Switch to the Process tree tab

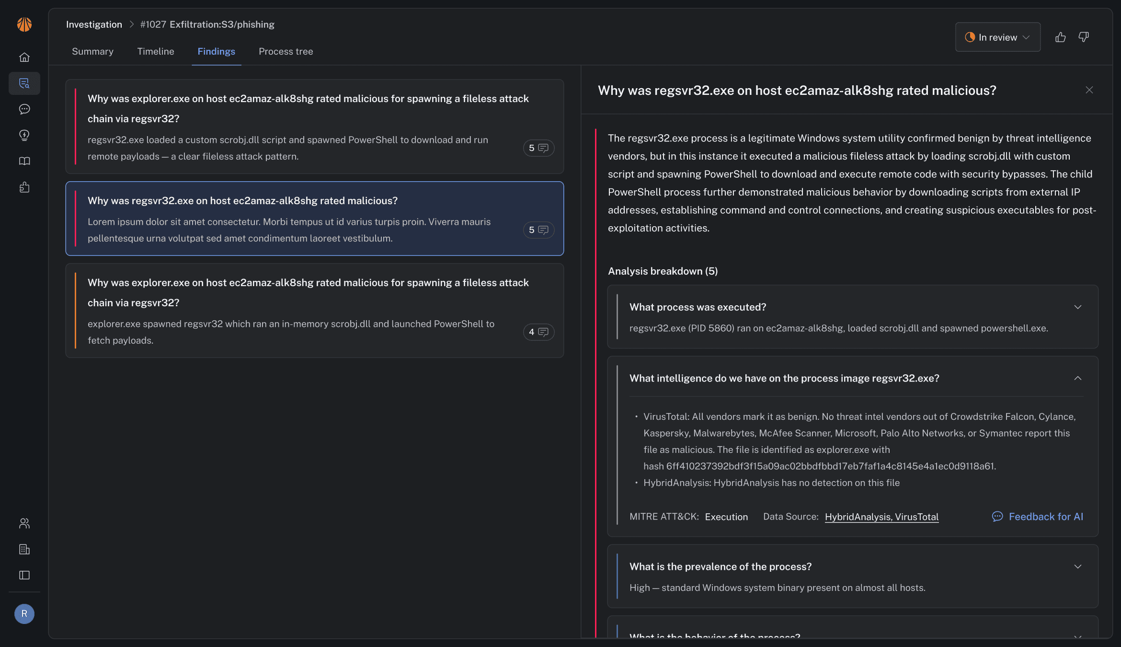click(286, 51)
